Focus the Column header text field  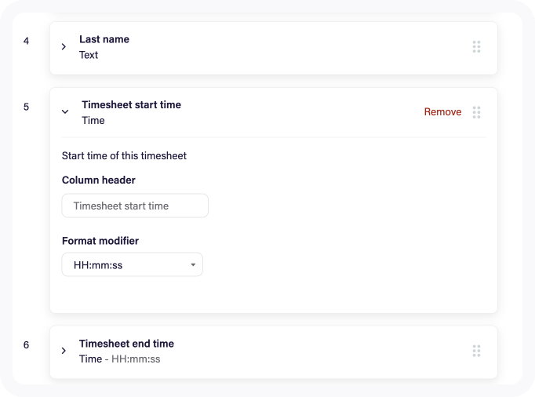tap(135, 206)
